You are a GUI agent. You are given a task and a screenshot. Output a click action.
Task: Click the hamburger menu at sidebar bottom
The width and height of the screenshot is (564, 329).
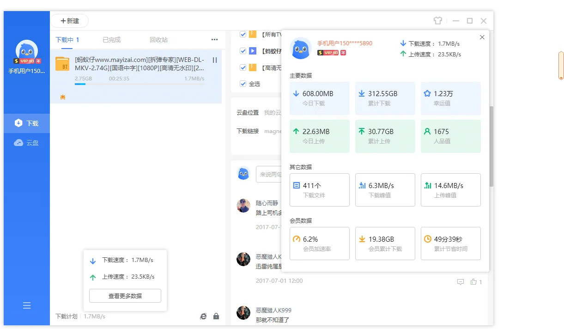[x=26, y=305]
